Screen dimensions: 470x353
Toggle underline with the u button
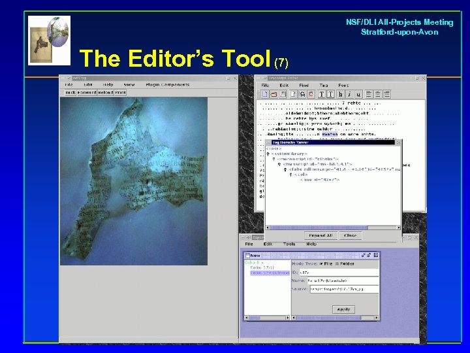(358, 94)
